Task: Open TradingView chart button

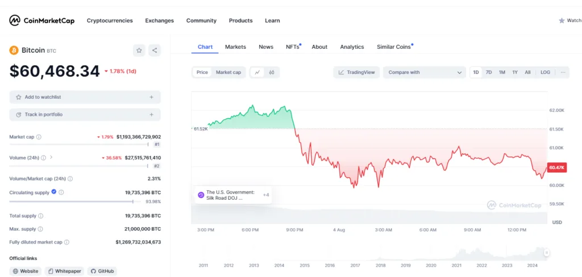Action: click(356, 72)
